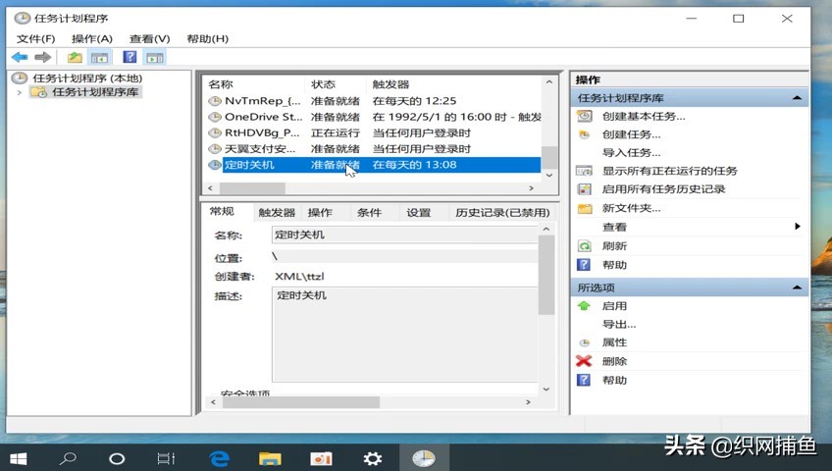Open Settings gear from taskbar
Screen dimensions: 832x471
click(x=373, y=458)
